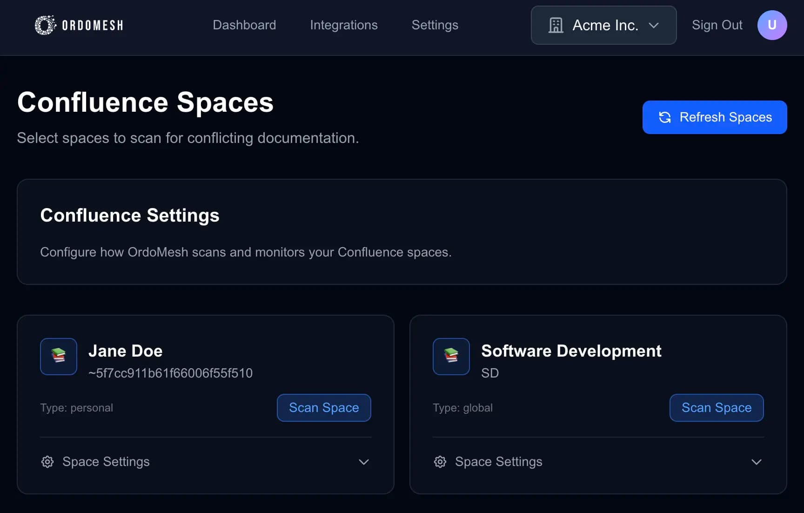Open the Acme Inc. organization dropdown

[603, 25]
